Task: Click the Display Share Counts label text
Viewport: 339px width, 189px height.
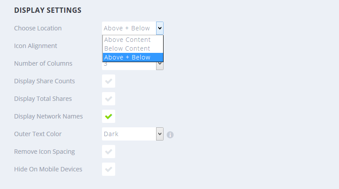Action: [44, 81]
